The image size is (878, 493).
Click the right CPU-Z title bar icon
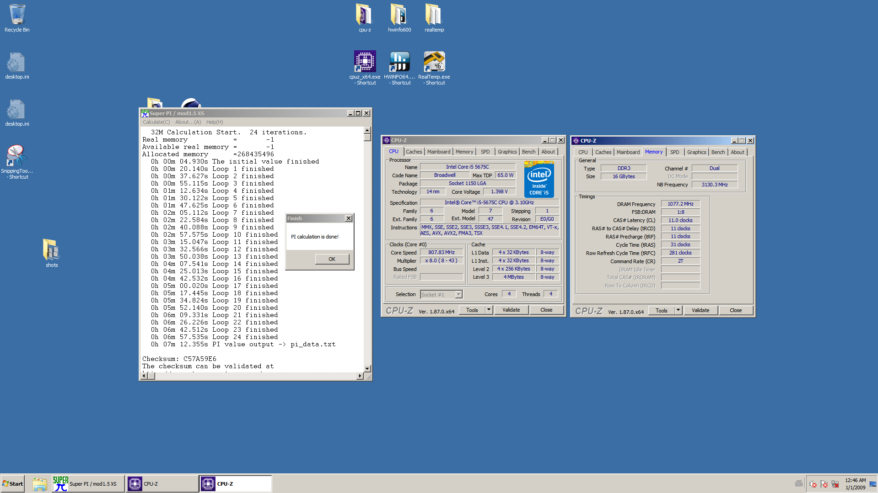pyautogui.click(x=576, y=141)
